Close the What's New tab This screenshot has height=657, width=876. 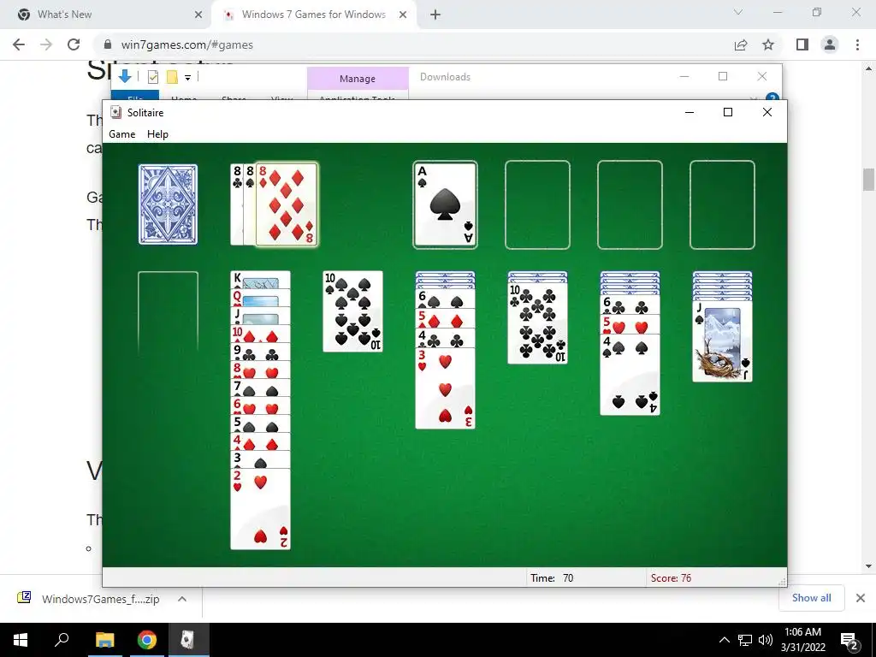click(198, 15)
